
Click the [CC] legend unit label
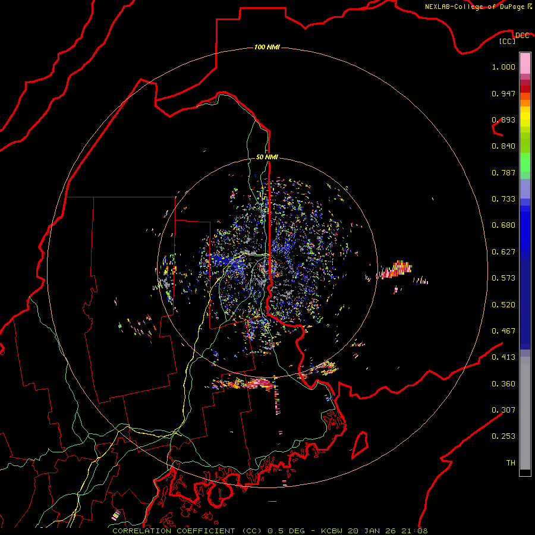508,41
